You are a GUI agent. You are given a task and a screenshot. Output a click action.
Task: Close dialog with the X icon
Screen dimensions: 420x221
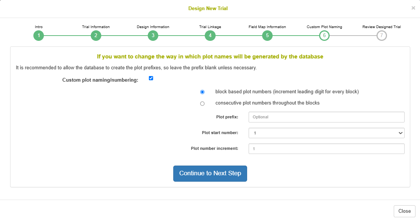pyautogui.click(x=413, y=8)
